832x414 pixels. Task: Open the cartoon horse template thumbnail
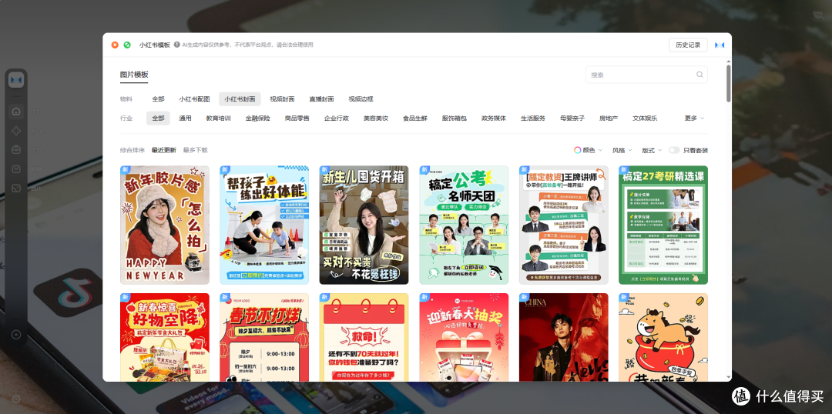663,337
